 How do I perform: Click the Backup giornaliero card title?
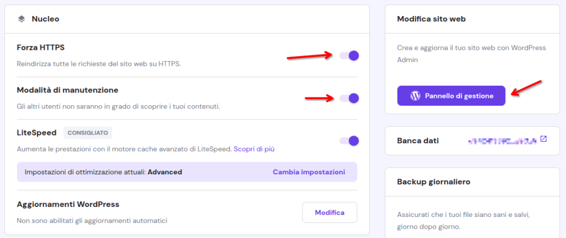(x=433, y=182)
